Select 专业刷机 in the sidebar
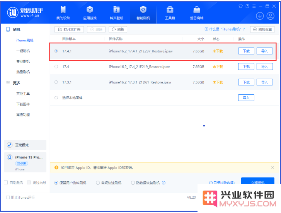 pyautogui.click(x=23, y=61)
